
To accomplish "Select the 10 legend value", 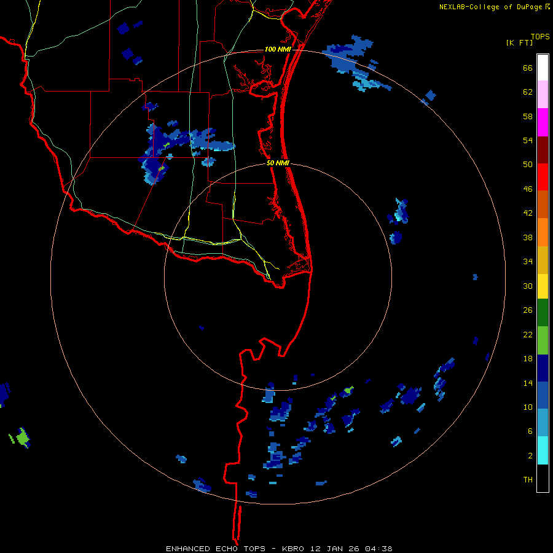I will [528, 407].
